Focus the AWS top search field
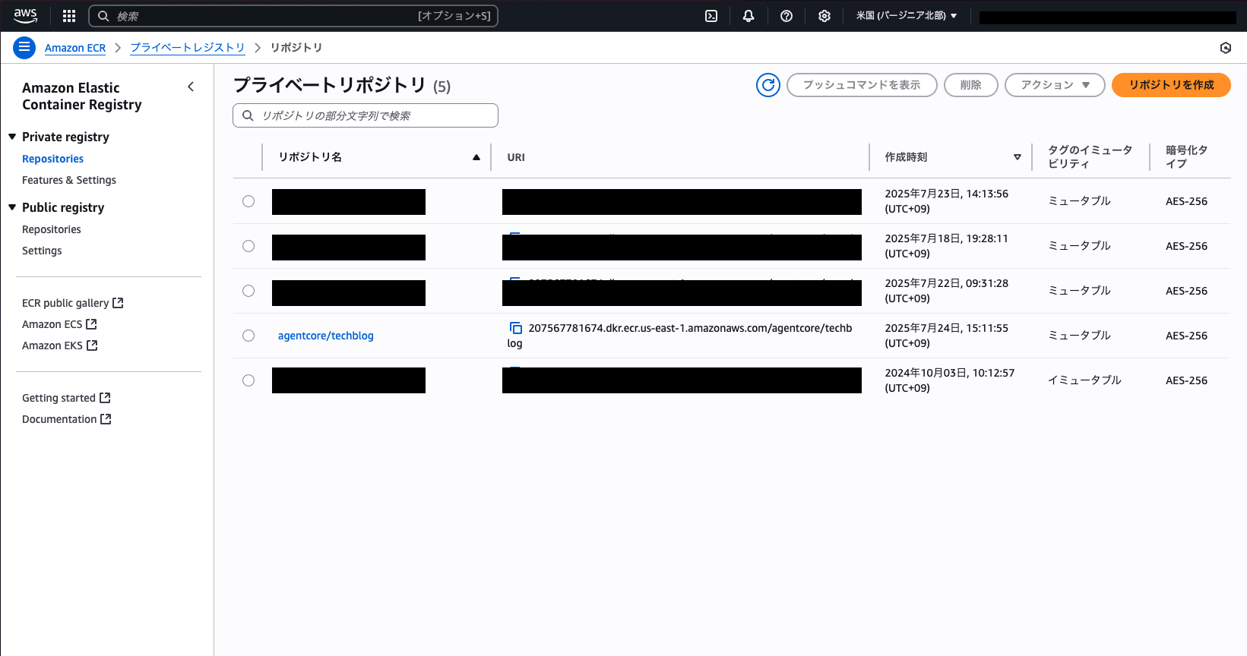This screenshot has height=656, width=1247. (293, 16)
